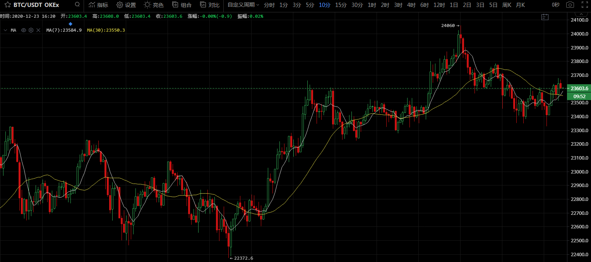Select the 分时 time-sharing interval
The width and height of the screenshot is (591, 262).
coord(269,5)
